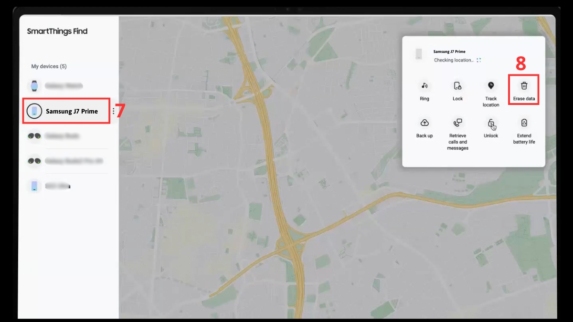Click the Unlock padlock icon
Image resolution: width=573 pixels, height=322 pixels.
pyautogui.click(x=491, y=123)
